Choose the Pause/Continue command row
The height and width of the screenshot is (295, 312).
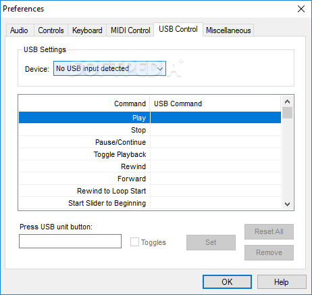point(150,142)
